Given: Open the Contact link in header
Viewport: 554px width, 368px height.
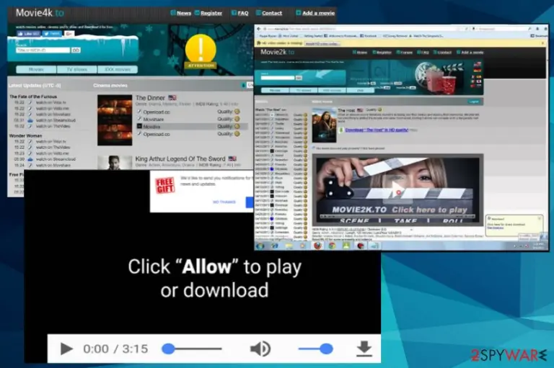Looking at the screenshot, I should tap(272, 13).
